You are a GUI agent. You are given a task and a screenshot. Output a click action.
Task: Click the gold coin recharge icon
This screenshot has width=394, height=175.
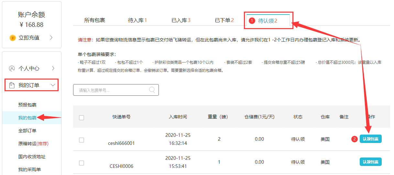coord(13,38)
